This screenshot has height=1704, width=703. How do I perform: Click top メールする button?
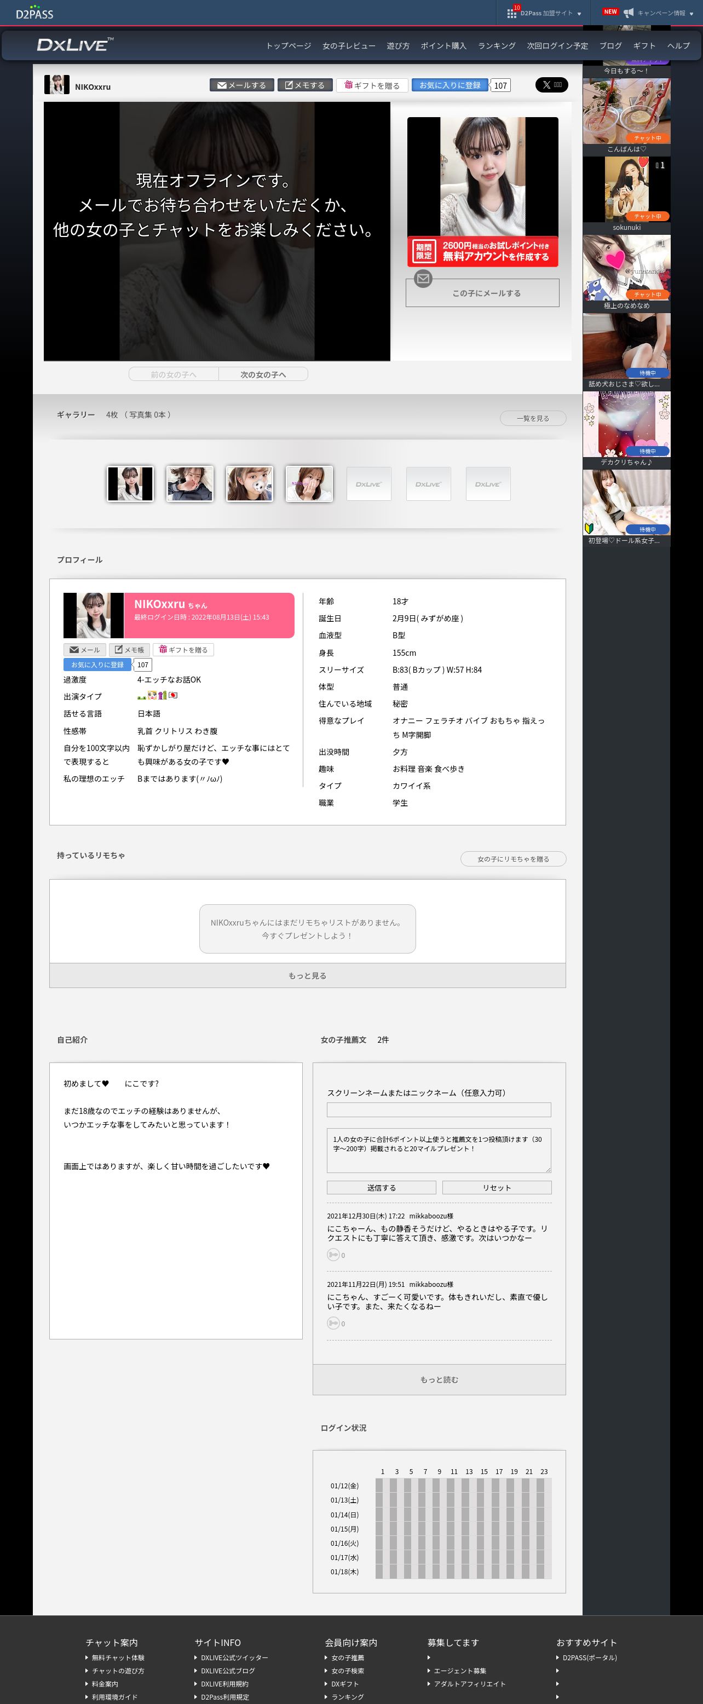click(241, 85)
